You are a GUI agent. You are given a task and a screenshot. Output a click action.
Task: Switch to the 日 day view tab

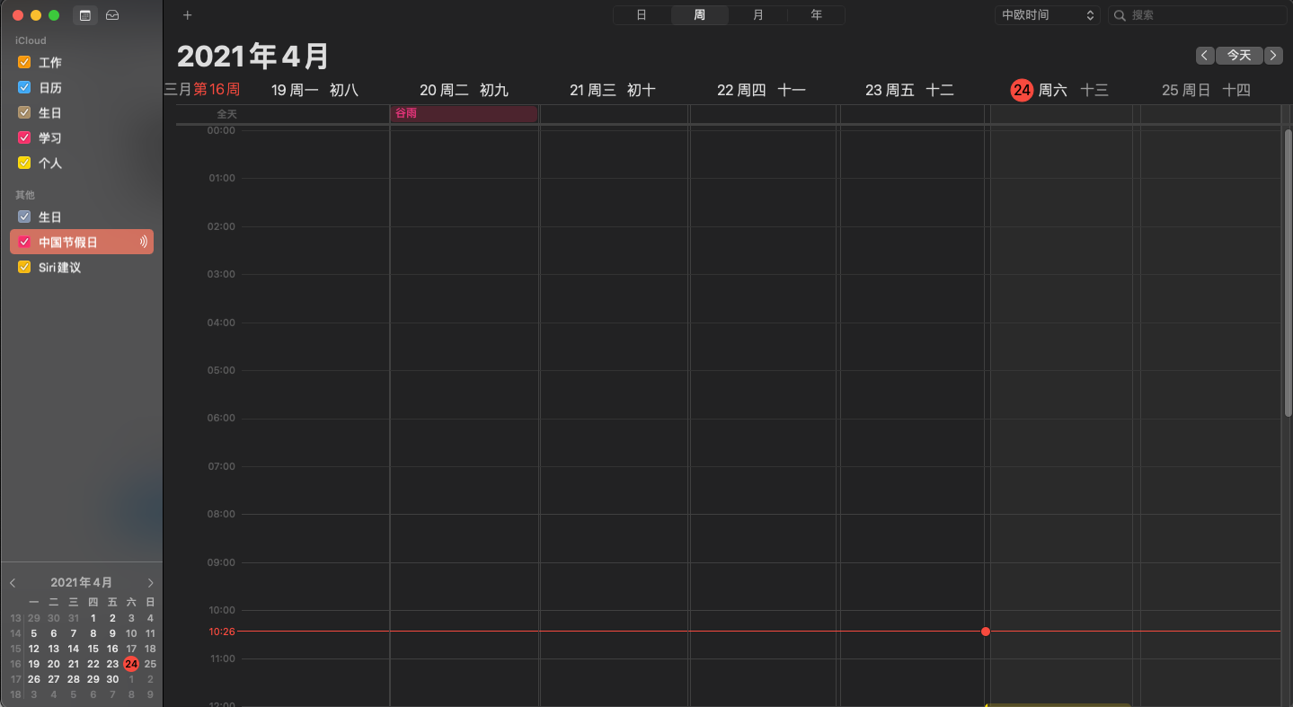coord(642,15)
